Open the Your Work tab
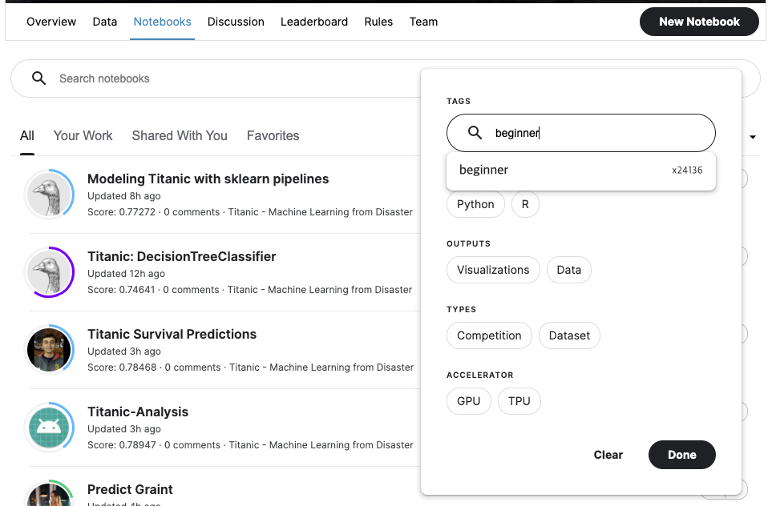The width and height of the screenshot is (772, 506). (x=83, y=135)
